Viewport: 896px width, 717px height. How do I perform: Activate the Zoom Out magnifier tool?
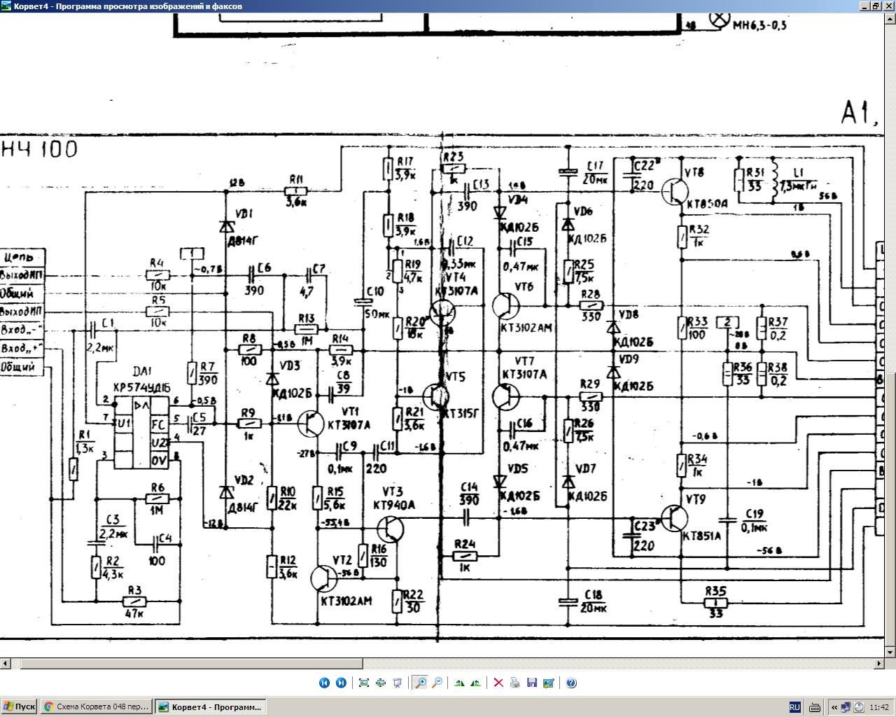click(x=437, y=683)
